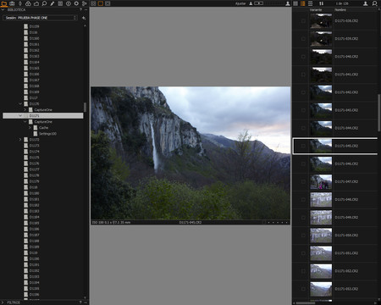Sort by the Nombre column header
Screen dimensions: 381x305
pyautogui.click(x=340, y=10)
